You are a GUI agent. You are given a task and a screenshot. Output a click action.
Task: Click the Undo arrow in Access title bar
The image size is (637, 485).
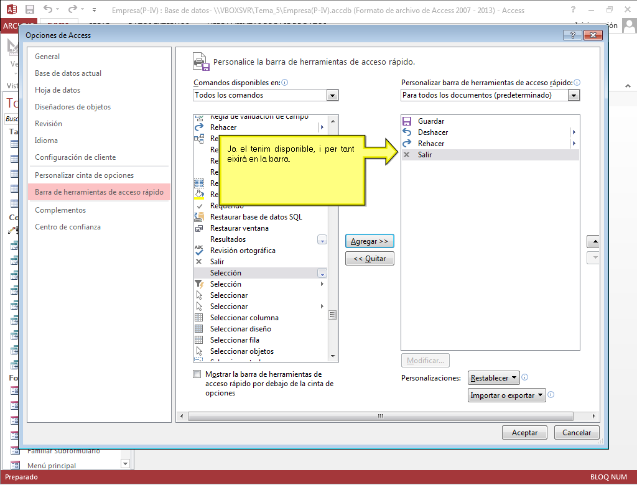[48, 9]
